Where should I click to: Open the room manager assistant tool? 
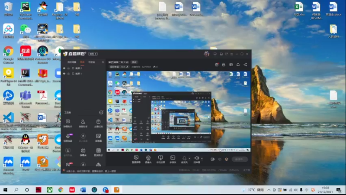coord(83,123)
